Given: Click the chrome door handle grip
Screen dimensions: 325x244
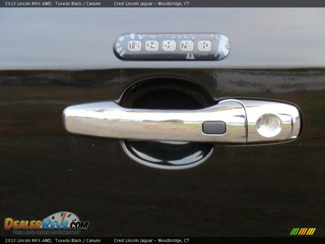Looking at the screenshot, I should pyautogui.click(x=154, y=122).
